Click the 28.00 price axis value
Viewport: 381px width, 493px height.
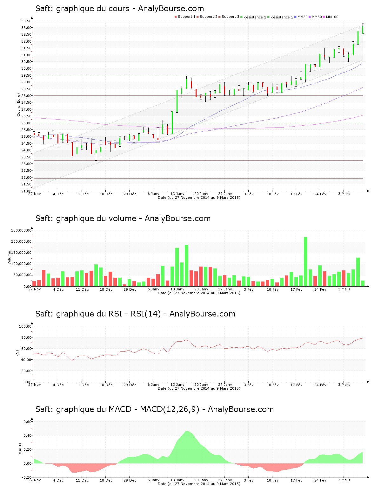coord(26,96)
